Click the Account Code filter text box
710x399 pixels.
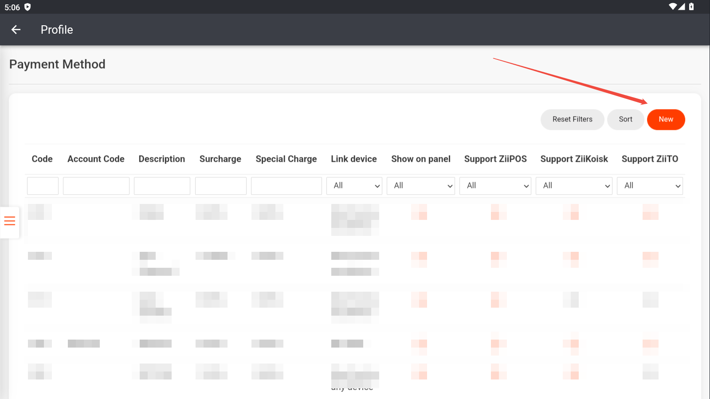pyautogui.click(x=96, y=186)
